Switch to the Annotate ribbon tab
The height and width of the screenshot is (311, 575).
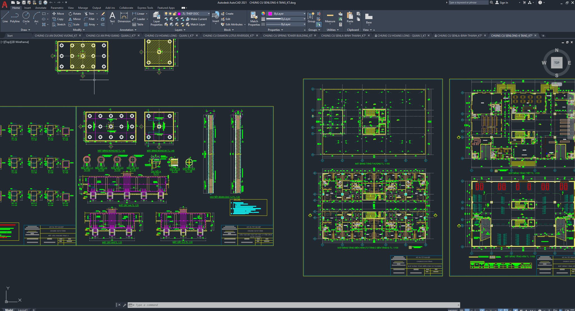41,8
